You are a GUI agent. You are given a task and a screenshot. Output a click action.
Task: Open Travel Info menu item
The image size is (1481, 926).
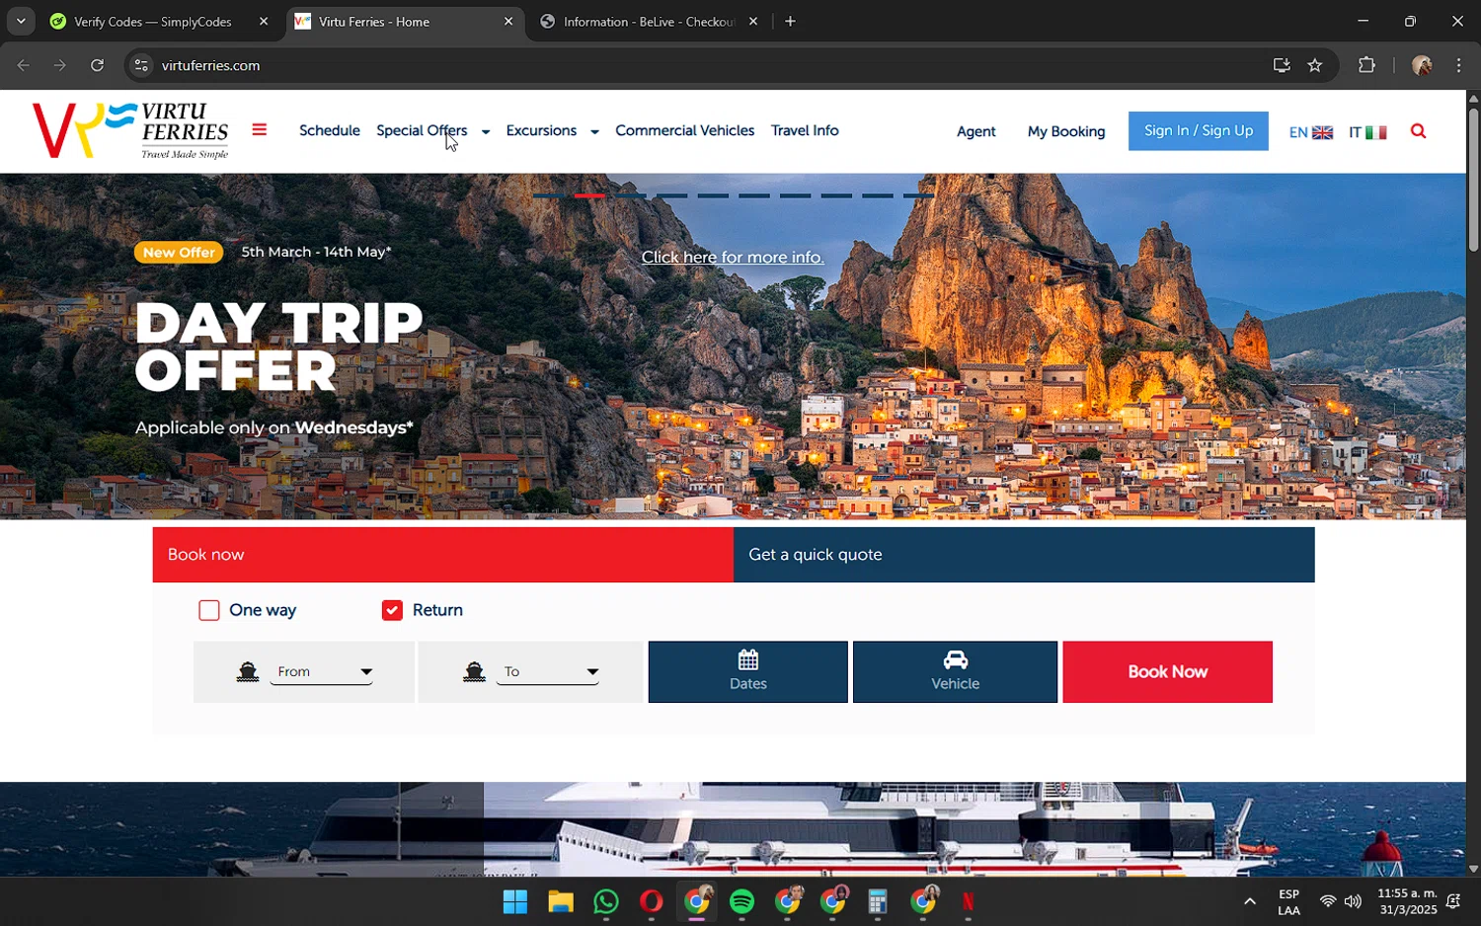pyautogui.click(x=805, y=130)
